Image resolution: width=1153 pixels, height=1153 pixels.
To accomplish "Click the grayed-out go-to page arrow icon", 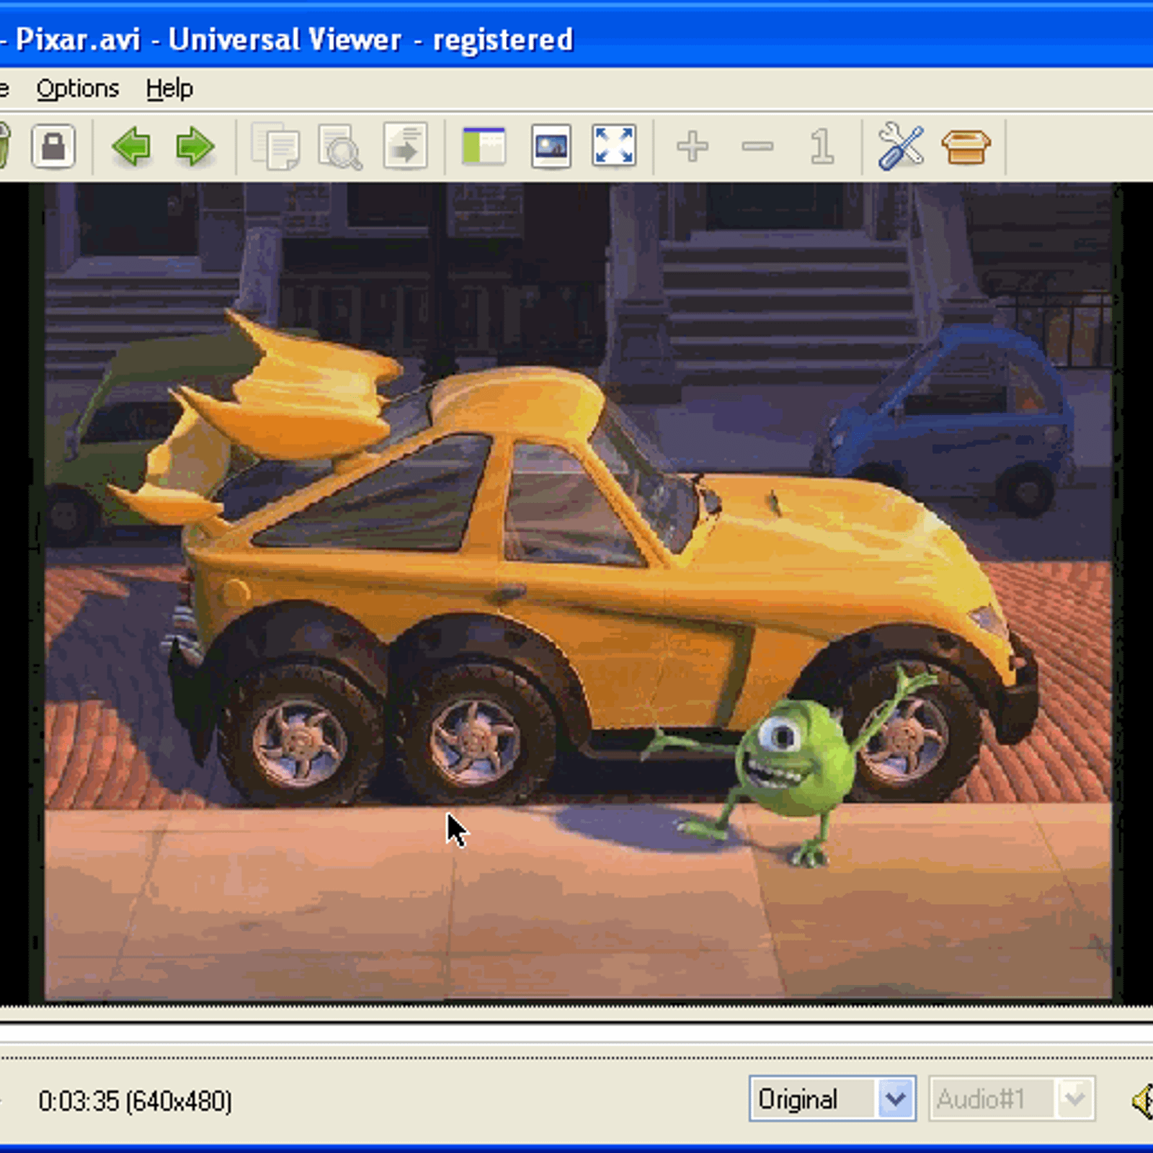I will [406, 146].
